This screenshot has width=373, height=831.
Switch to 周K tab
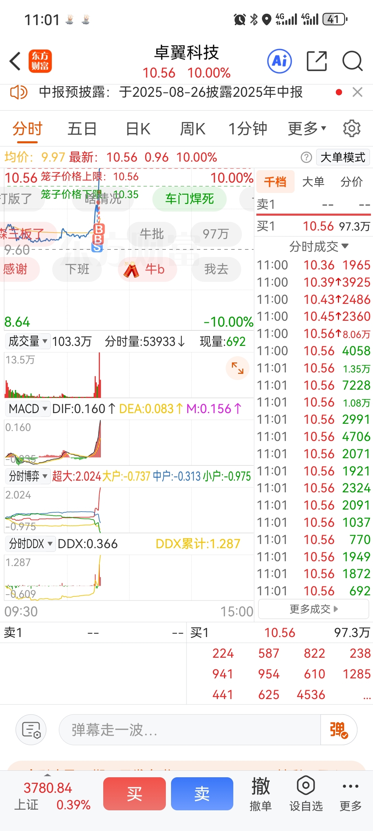pos(192,129)
